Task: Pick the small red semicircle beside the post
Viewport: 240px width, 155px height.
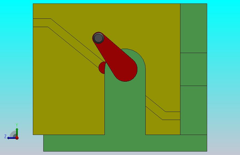Action: coord(102,68)
